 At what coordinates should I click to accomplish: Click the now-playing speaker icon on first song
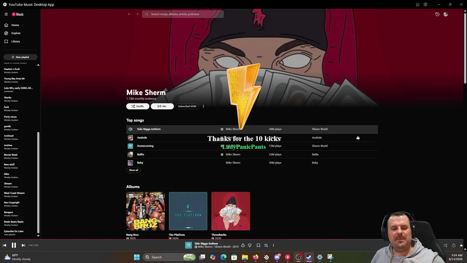(x=130, y=129)
